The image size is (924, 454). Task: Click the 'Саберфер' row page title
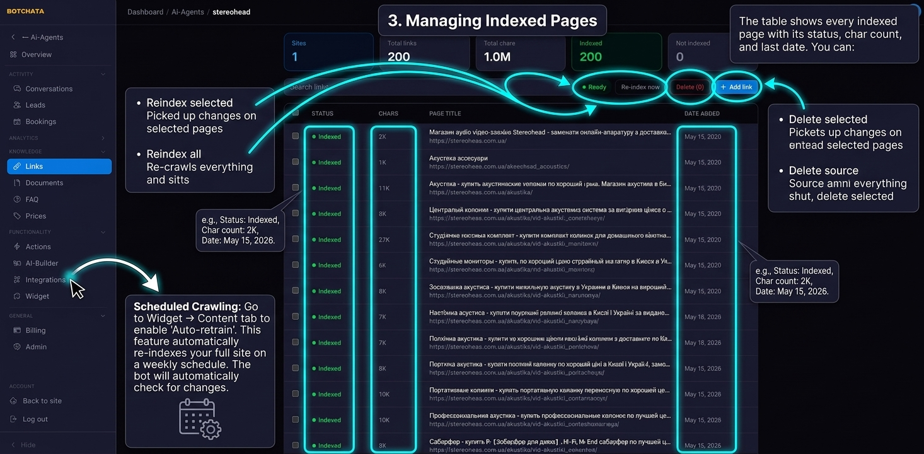tap(550, 441)
